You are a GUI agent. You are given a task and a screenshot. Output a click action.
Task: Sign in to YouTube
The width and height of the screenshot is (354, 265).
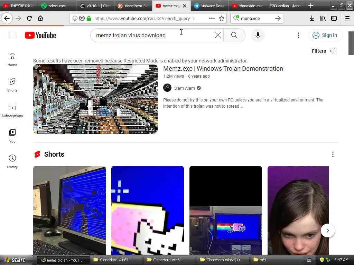click(325, 35)
